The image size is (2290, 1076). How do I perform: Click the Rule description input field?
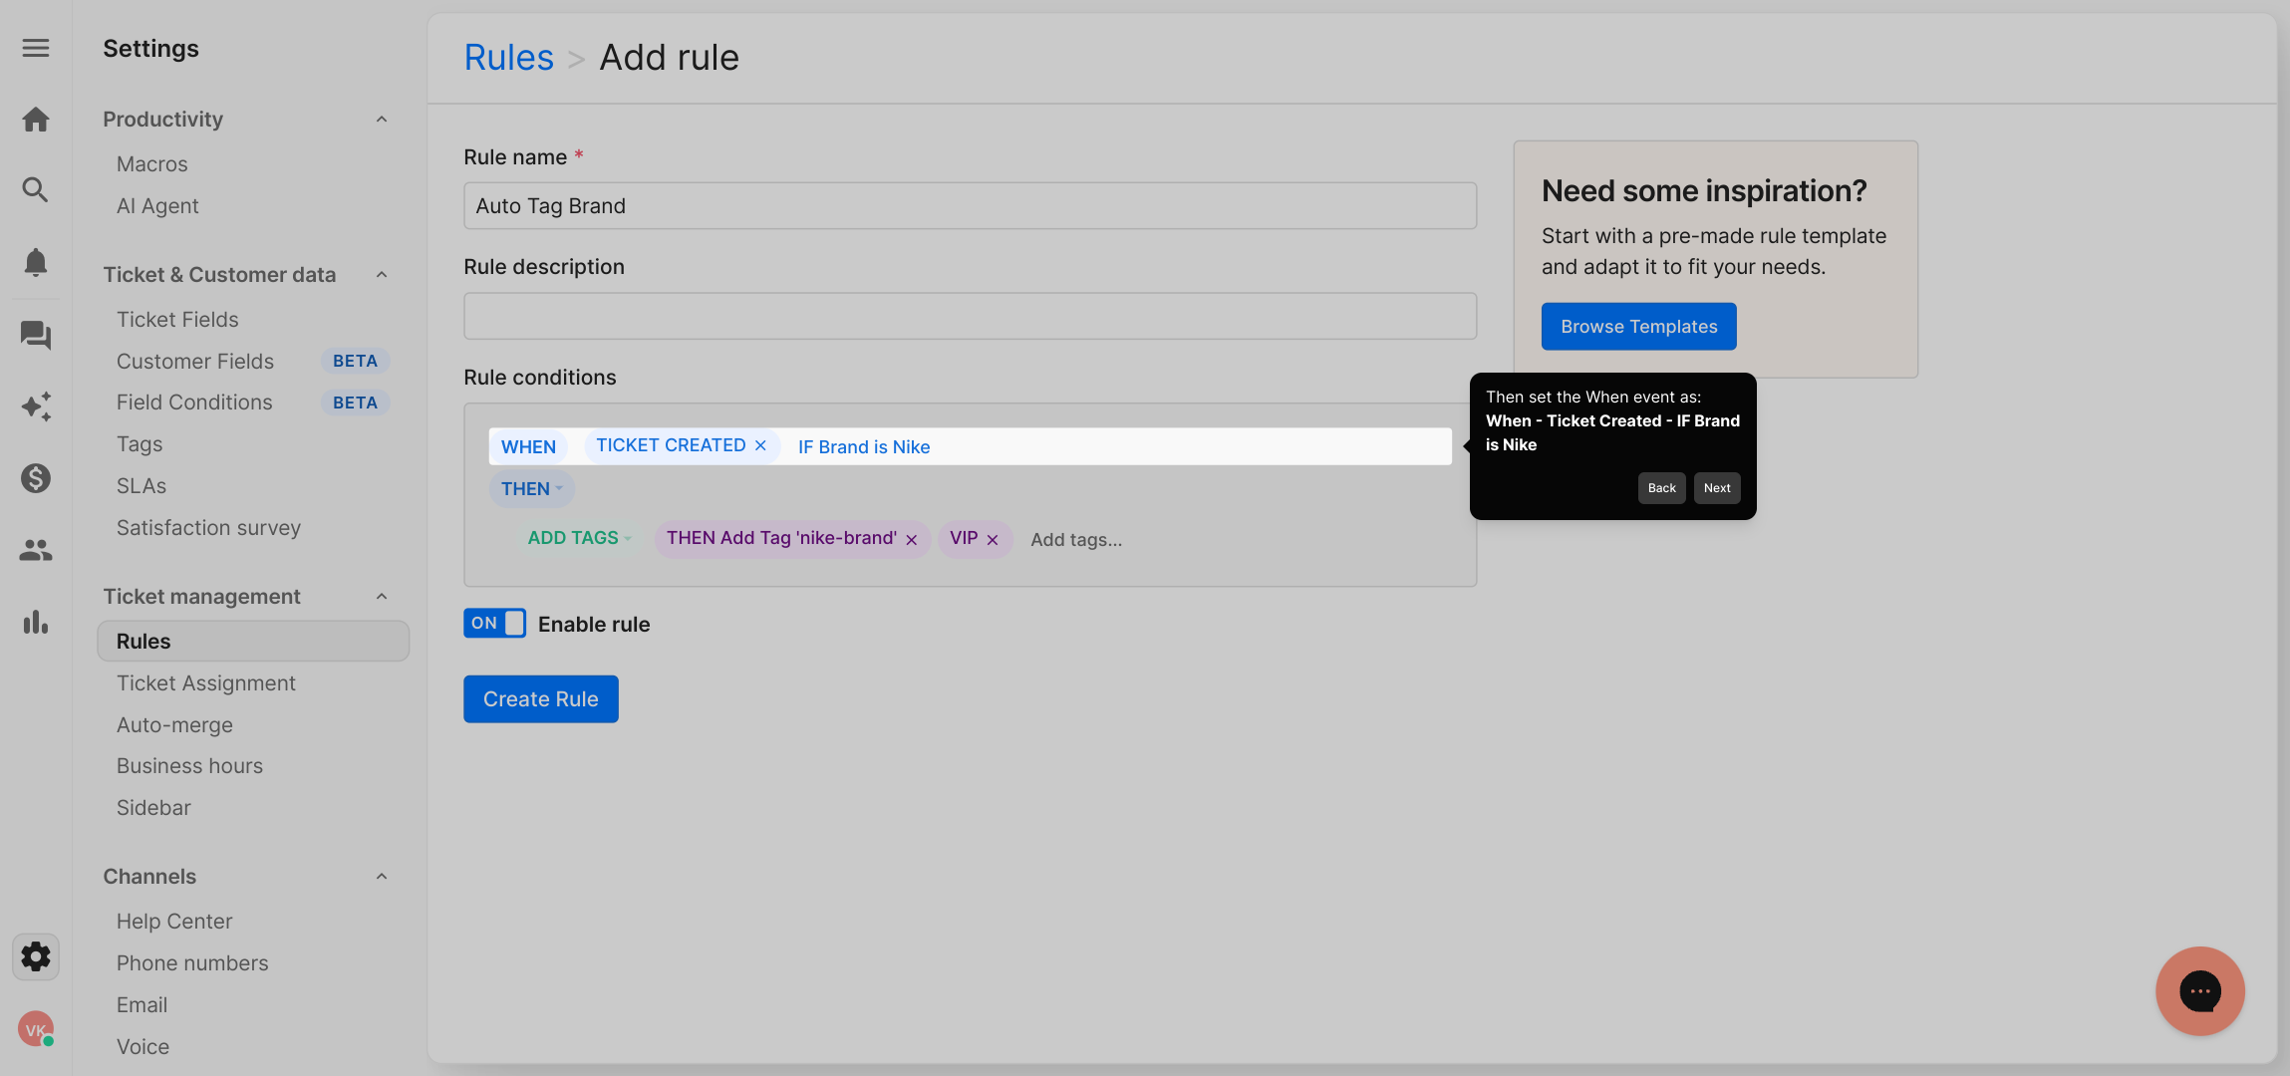970,316
